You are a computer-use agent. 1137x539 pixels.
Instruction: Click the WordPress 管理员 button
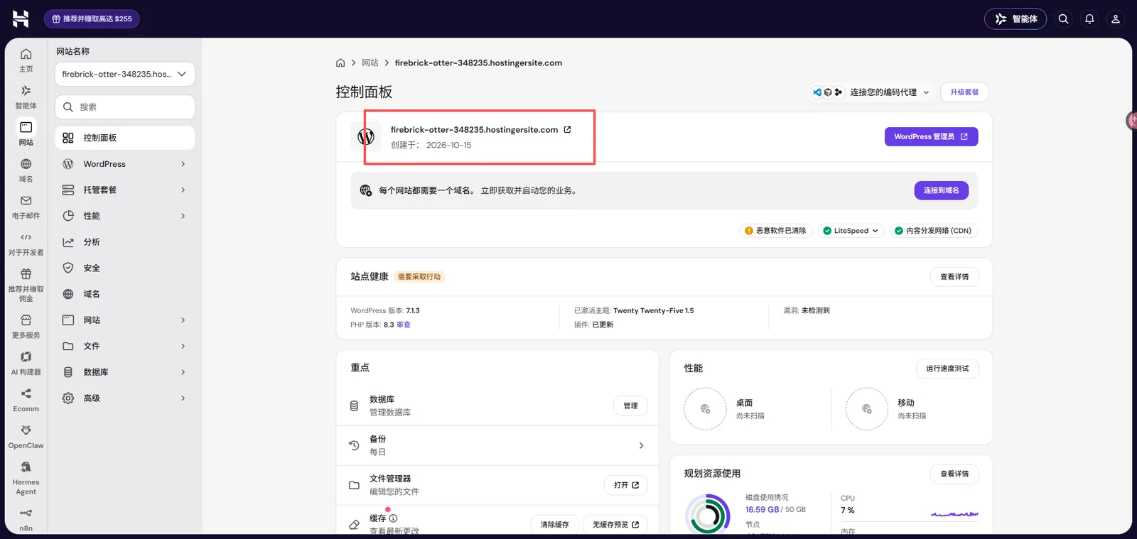(x=931, y=136)
